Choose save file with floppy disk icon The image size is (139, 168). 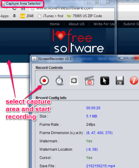tap(120, 81)
